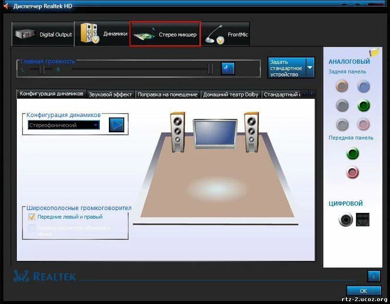Switch to the Digital Output device tab
Screen dimensions: 390x304
tap(43, 34)
